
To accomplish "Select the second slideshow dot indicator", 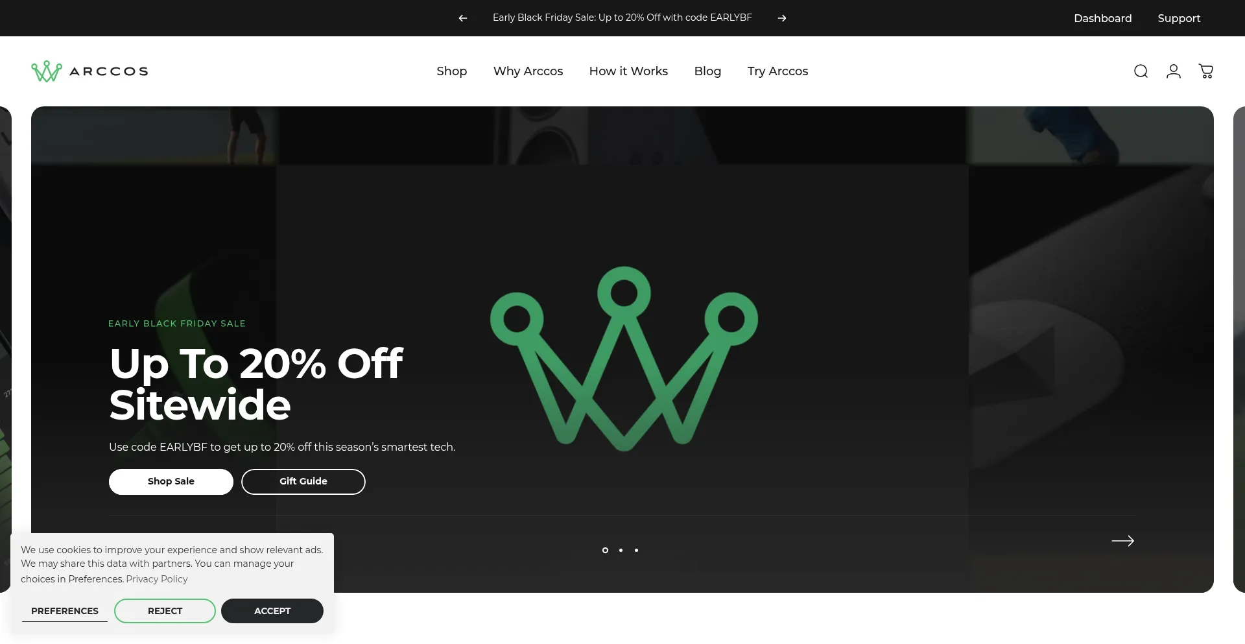I will (621, 550).
